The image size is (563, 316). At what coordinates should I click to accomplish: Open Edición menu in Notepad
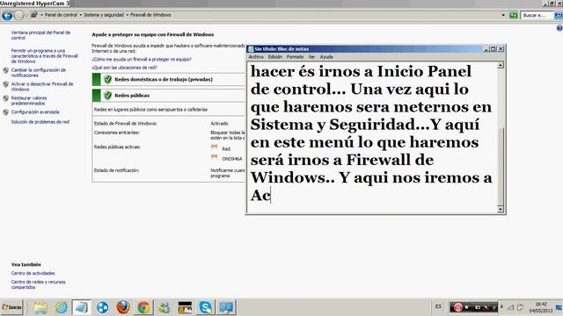tap(275, 57)
